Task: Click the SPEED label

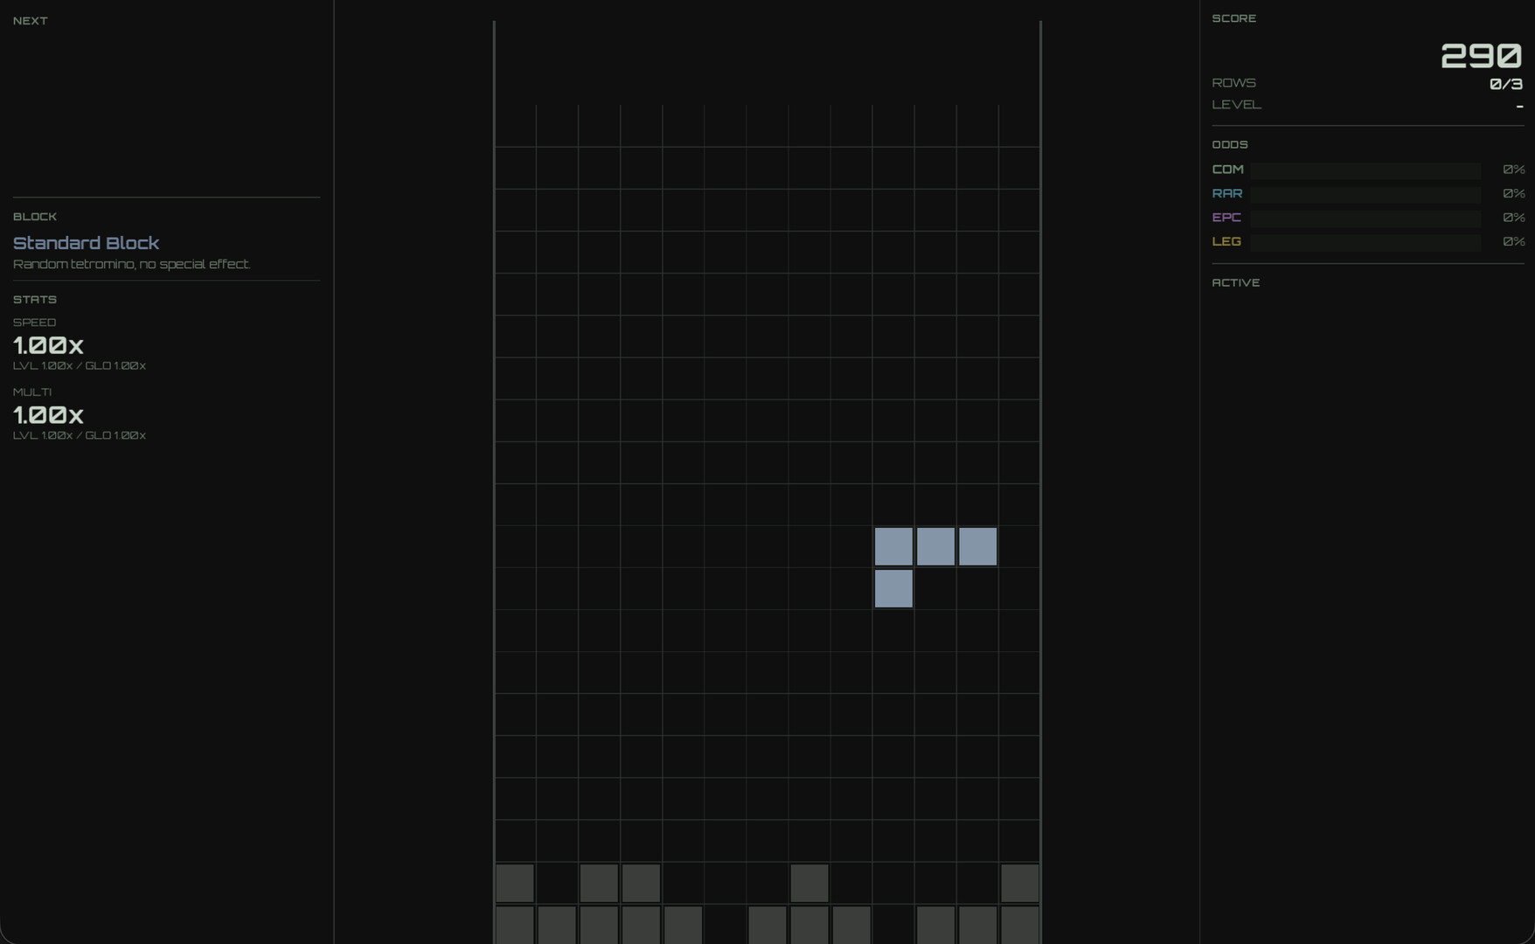Action: click(34, 323)
